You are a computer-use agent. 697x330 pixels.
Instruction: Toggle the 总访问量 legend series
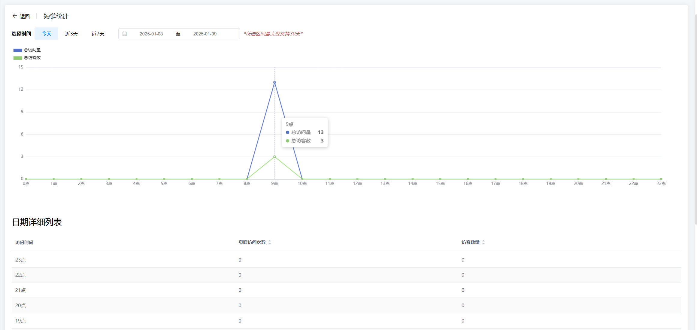(x=32, y=50)
